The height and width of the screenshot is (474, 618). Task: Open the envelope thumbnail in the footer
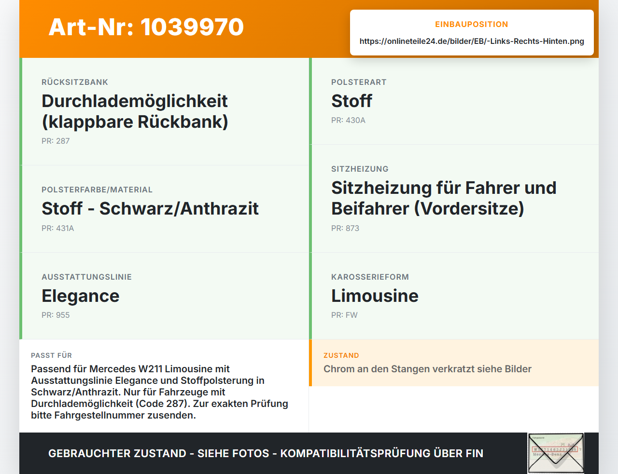(x=556, y=453)
